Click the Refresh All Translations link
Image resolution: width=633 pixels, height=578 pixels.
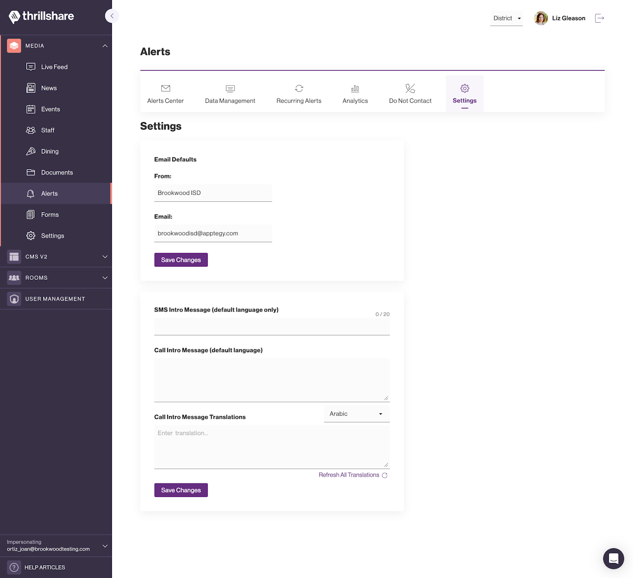point(349,475)
